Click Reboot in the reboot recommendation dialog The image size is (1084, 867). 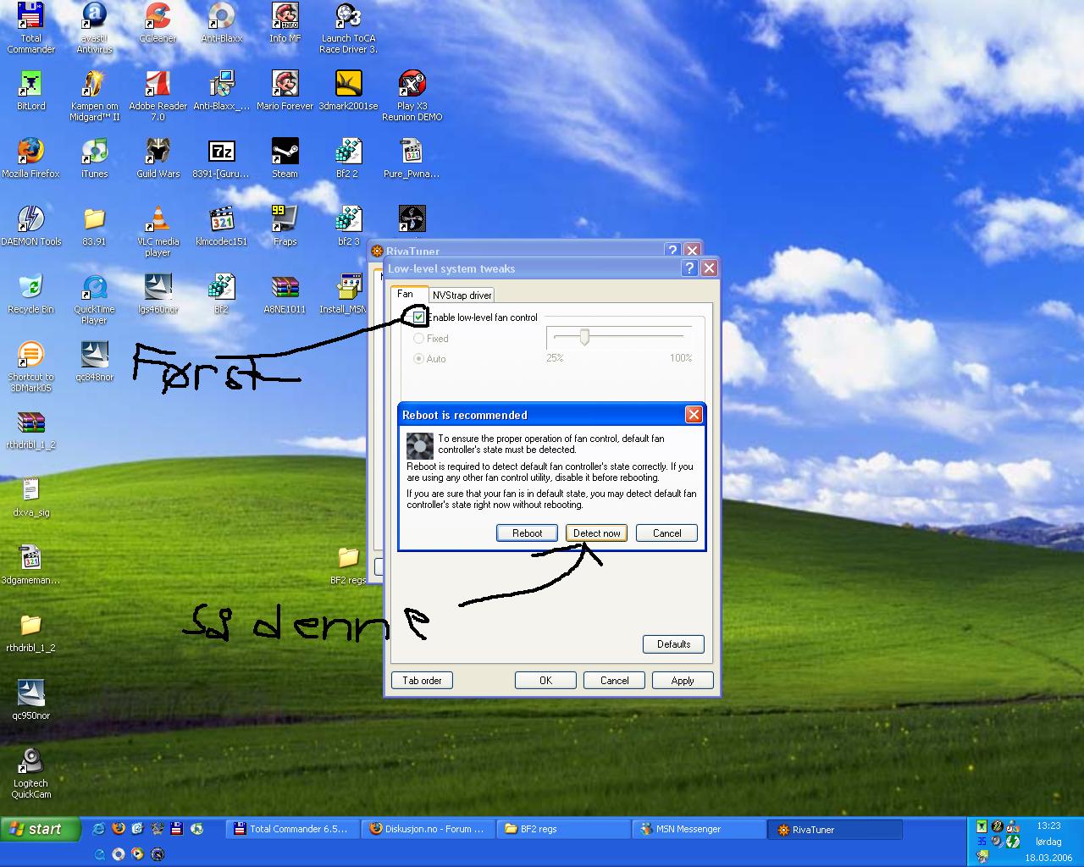pos(527,533)
